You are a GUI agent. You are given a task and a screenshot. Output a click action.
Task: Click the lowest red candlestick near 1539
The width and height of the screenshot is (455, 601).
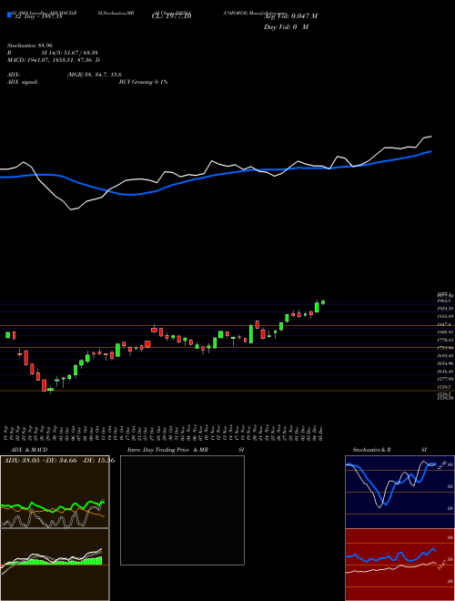pos(44,385)
